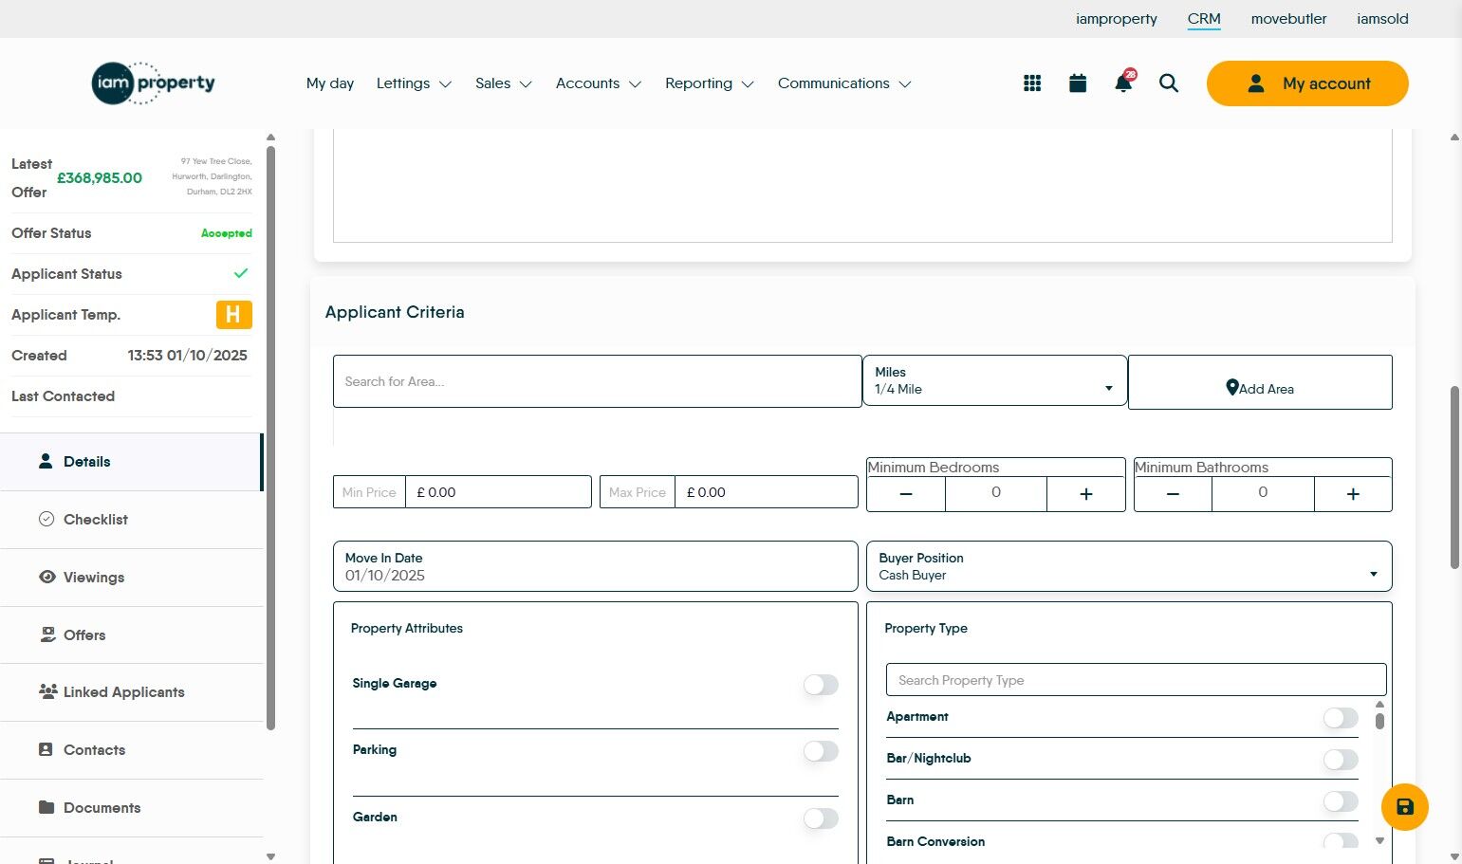This screenshot has height=864, width=1462.
Task: Open Viewings eye icon in sidebar
Action: point(47,577)
